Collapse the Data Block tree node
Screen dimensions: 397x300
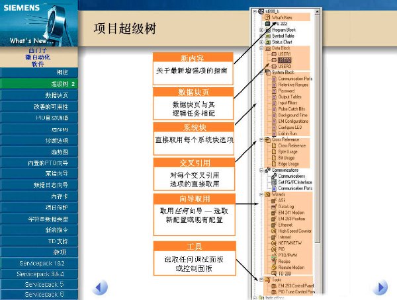[261, 48]
